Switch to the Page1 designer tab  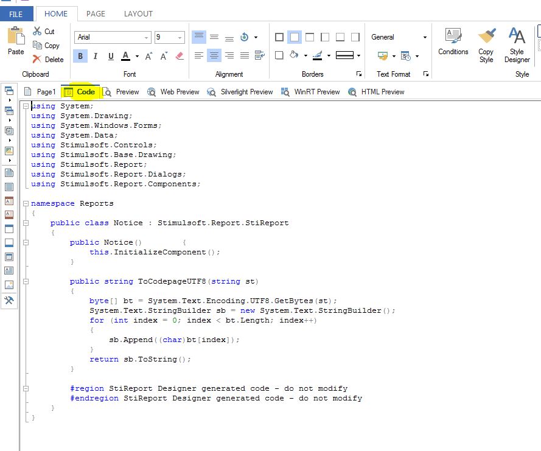[40, 92]
